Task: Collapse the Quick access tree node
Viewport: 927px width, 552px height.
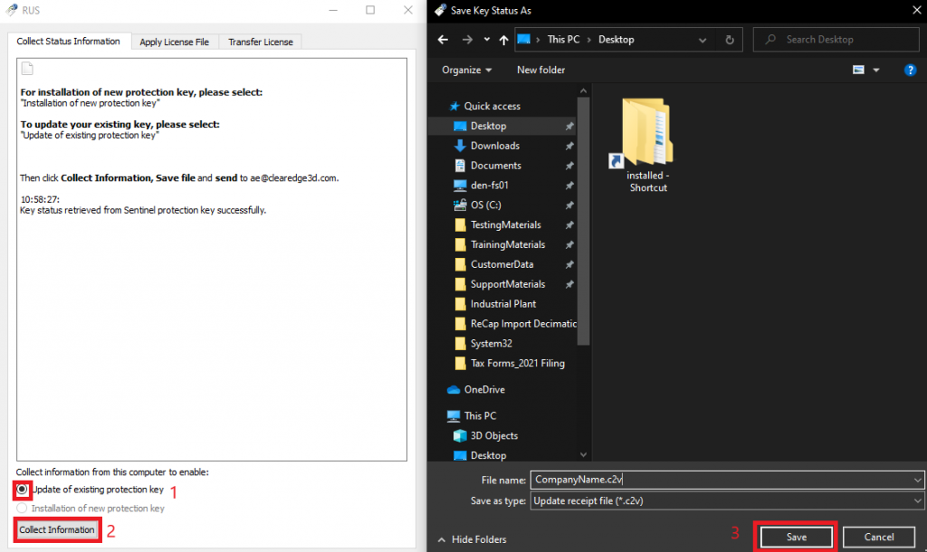Action: tap(440, 107)
